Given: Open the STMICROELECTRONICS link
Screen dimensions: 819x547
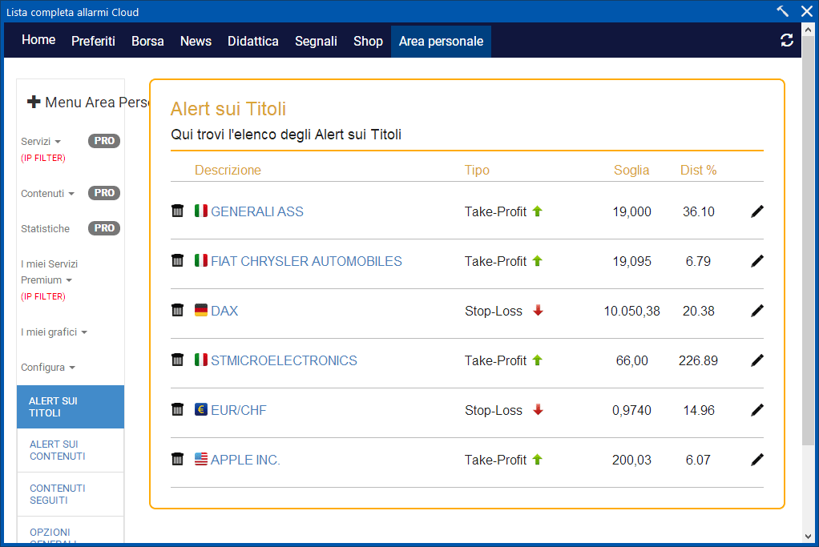Looking at the screenshot, I should point(284,360).
